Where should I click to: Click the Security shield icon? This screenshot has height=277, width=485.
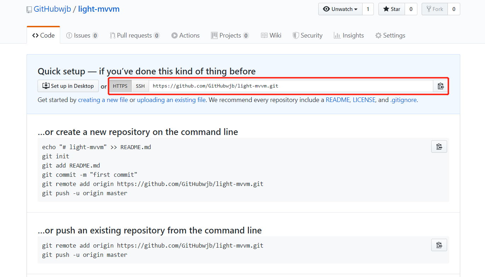tap(296, 35)
